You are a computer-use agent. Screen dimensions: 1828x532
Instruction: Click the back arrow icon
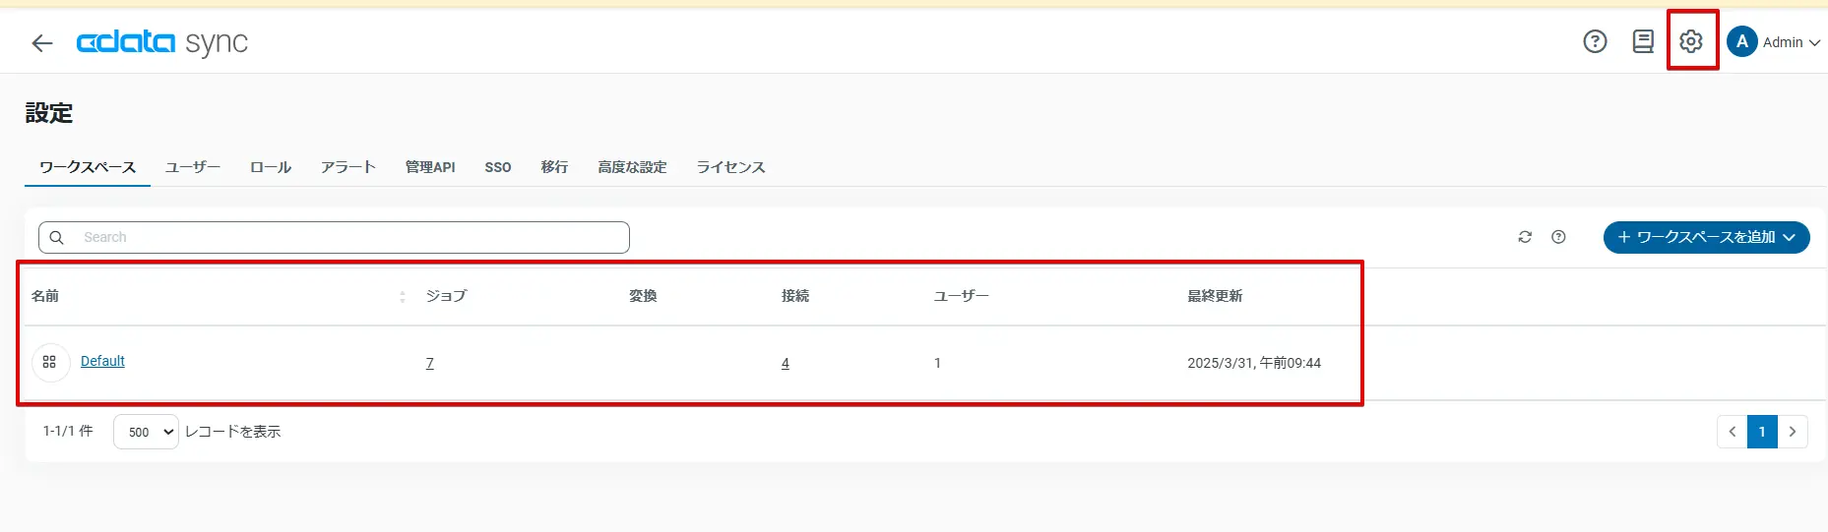pyautogui.click(x=41, y=43)
